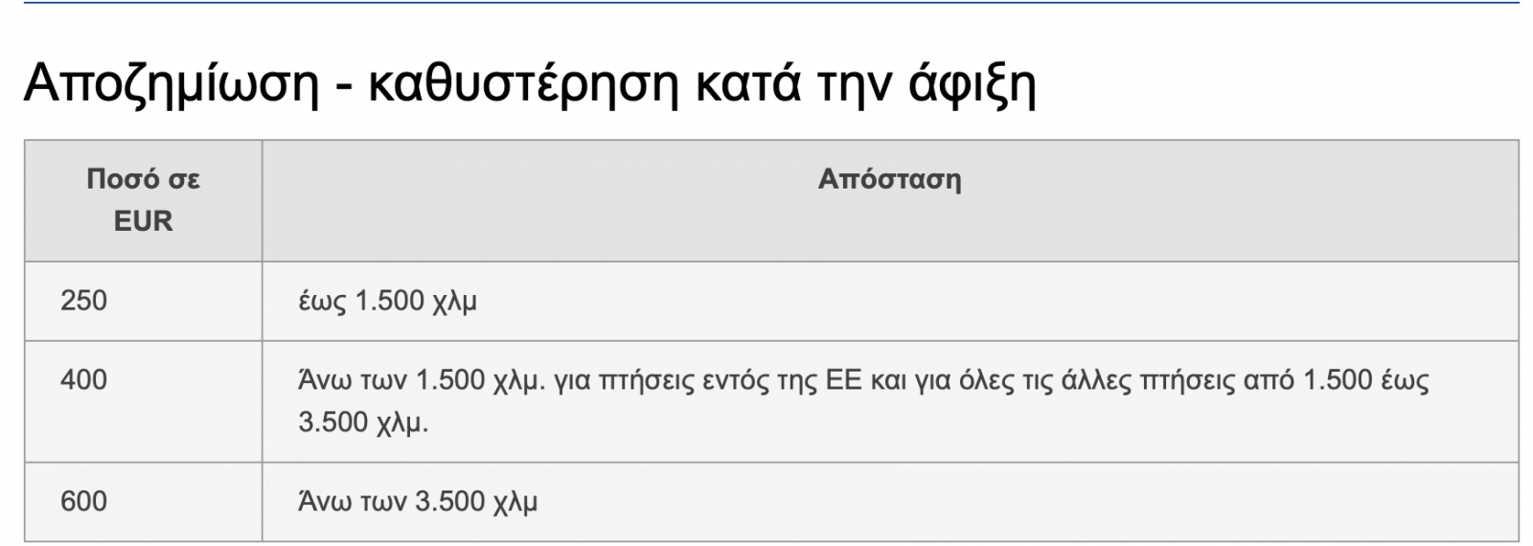Select the 250 amount cell
1533x546 pixels.
pyautogui.click(x=84, y=301)
